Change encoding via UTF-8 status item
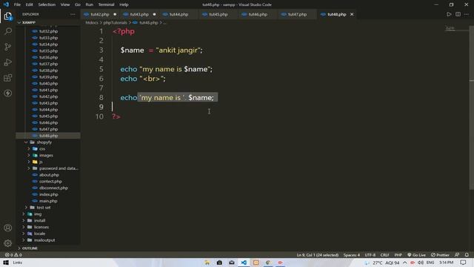 370,255
